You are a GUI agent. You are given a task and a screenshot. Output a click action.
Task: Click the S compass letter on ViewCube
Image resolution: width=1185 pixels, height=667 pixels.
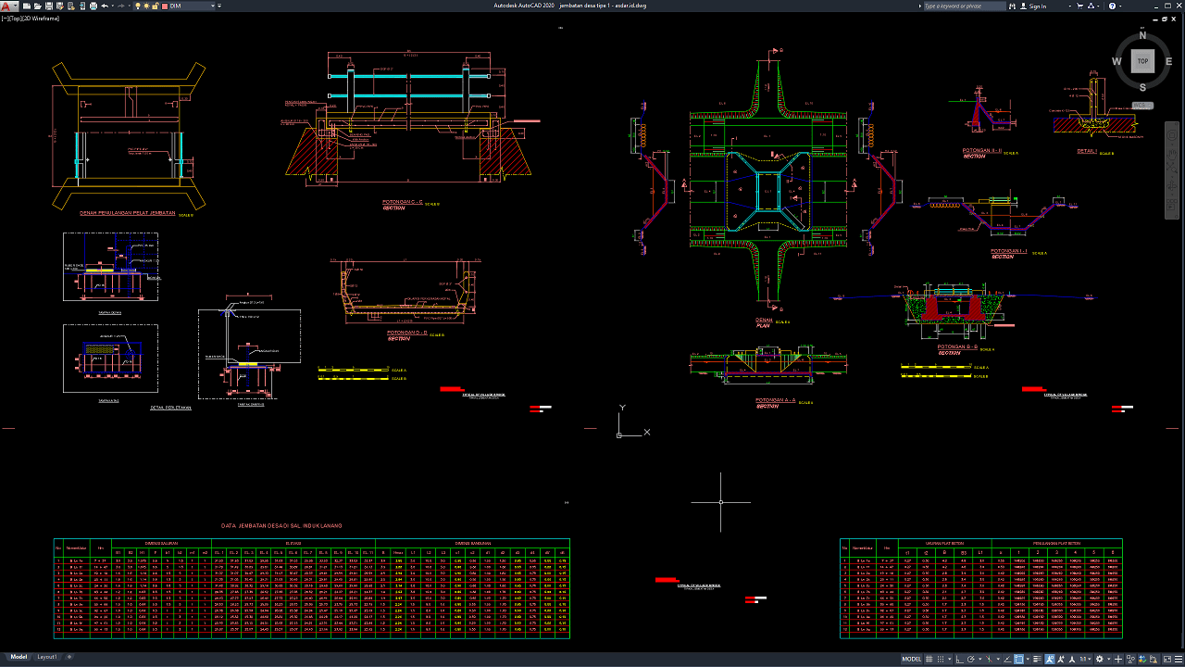pos(1142,87)
